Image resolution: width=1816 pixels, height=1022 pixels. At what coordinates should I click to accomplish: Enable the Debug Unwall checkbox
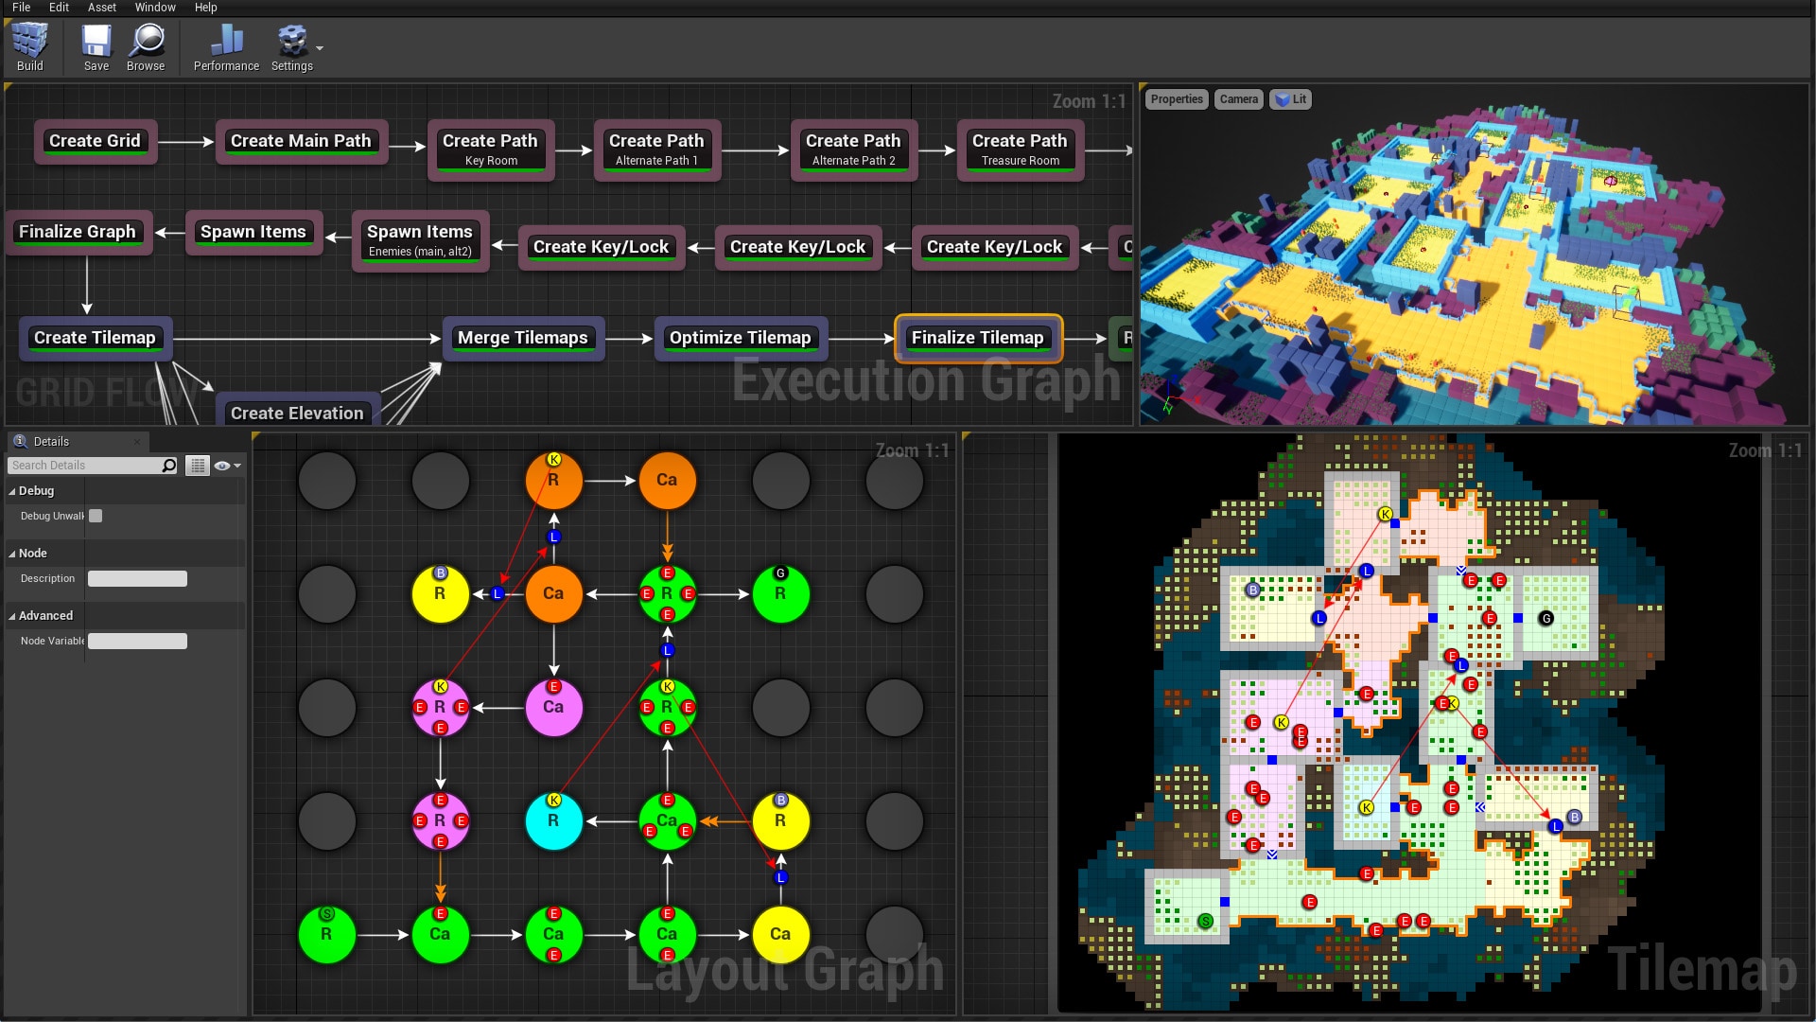(x=96, y=516)
